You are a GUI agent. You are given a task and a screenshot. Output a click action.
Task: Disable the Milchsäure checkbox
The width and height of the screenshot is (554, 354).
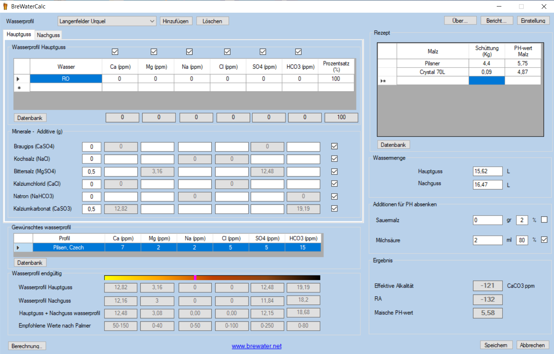coord(544,240)
